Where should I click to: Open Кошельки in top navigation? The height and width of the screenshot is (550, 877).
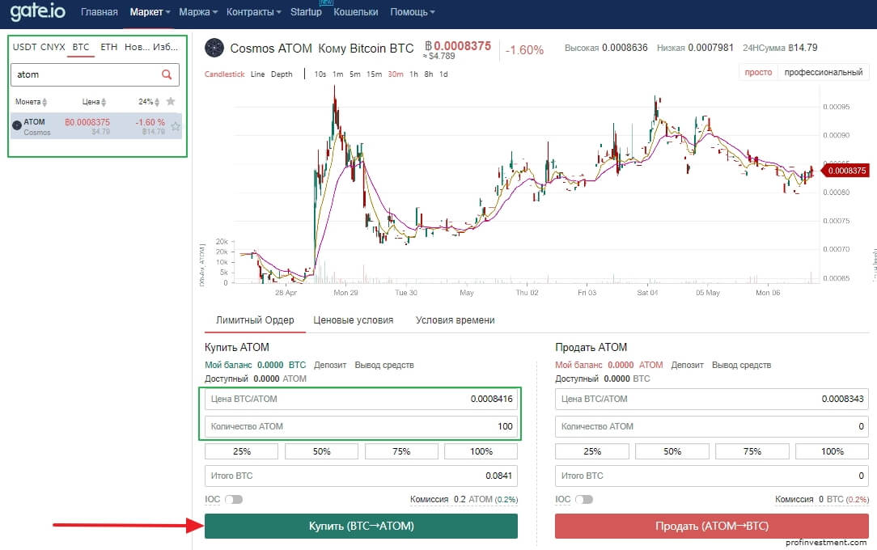pyautogui.click(x=356, y=12)
